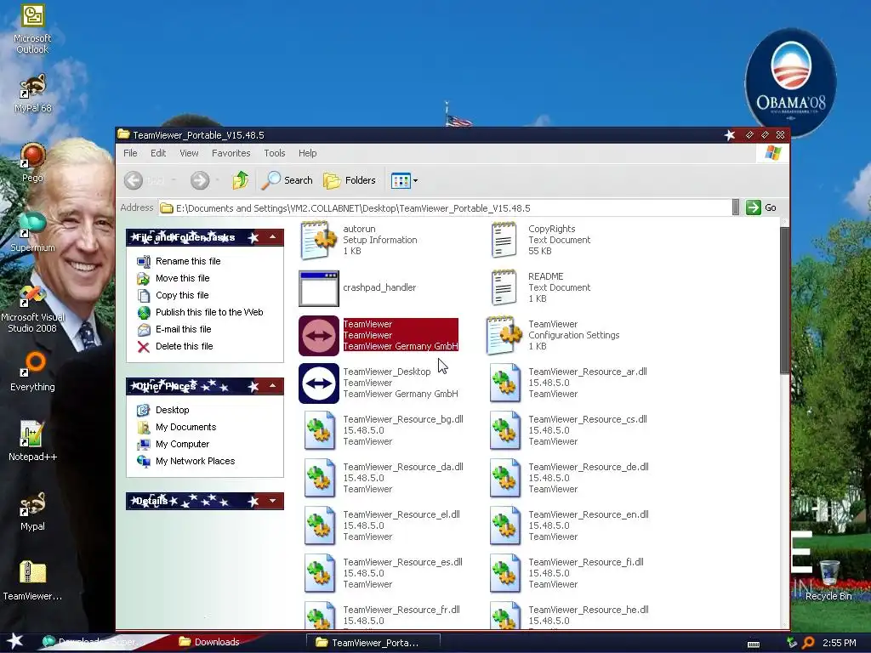Click the Up folder toolbar icon

click(x=241, y=180)
